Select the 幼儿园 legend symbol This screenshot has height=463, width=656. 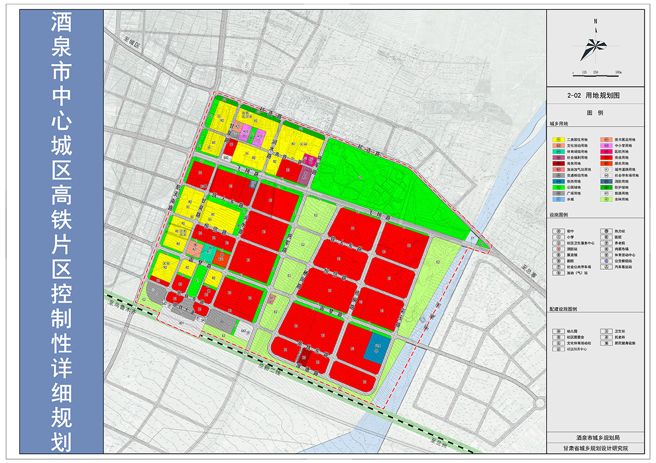(x=558, y=331)
